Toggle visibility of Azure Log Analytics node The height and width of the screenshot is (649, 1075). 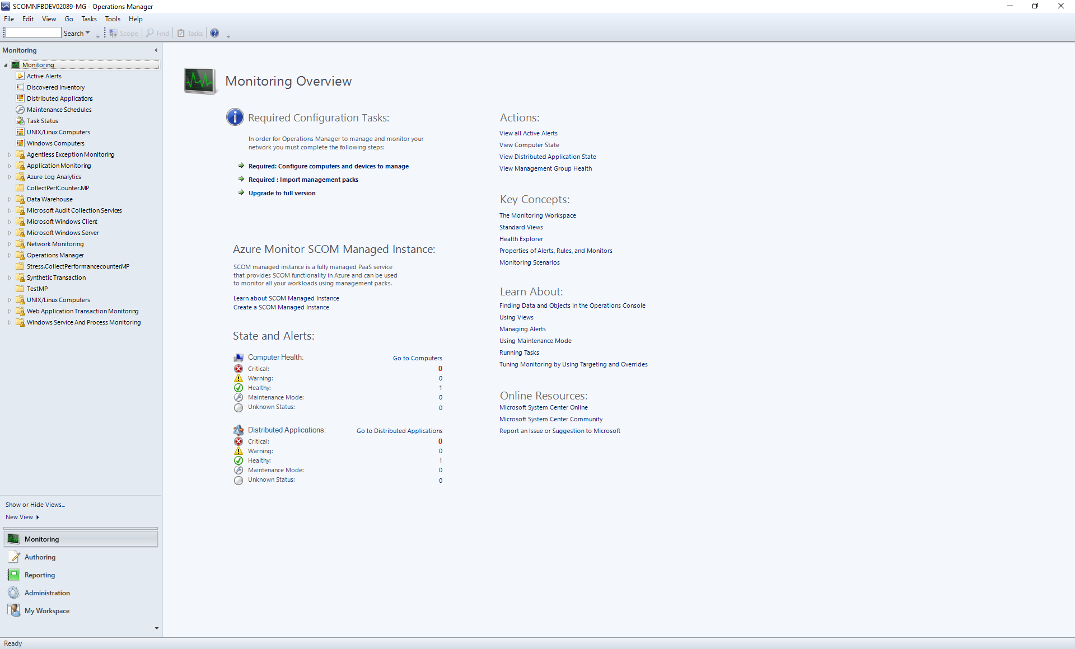click(x=8, y=176)
